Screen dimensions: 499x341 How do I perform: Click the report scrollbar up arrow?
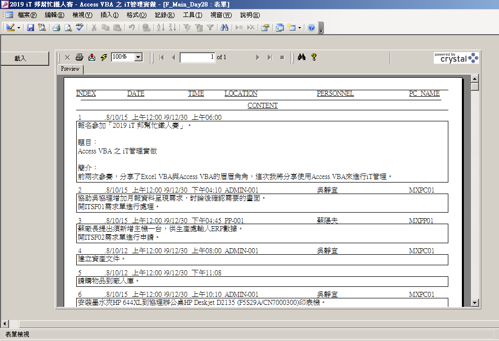click(474, 79)
